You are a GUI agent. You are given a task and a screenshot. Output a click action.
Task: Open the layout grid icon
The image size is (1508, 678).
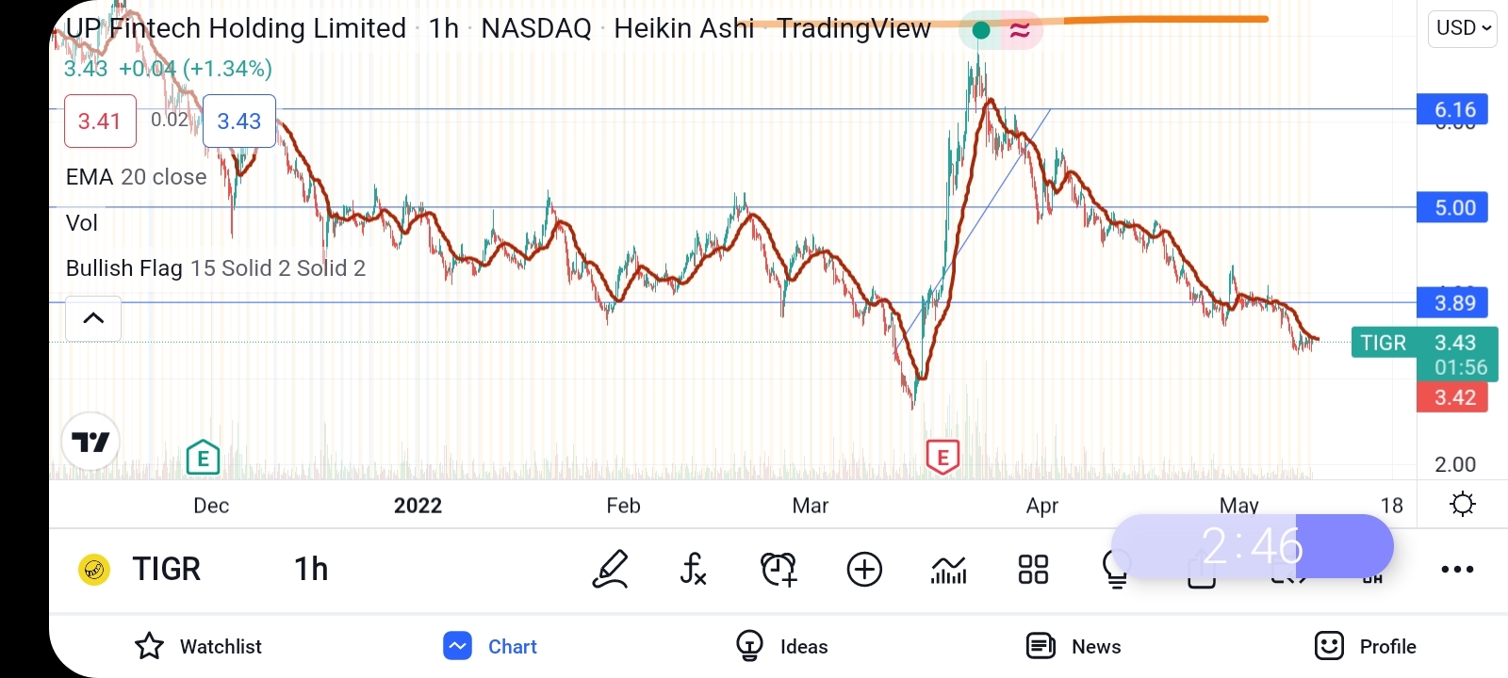pos(1033,569)
